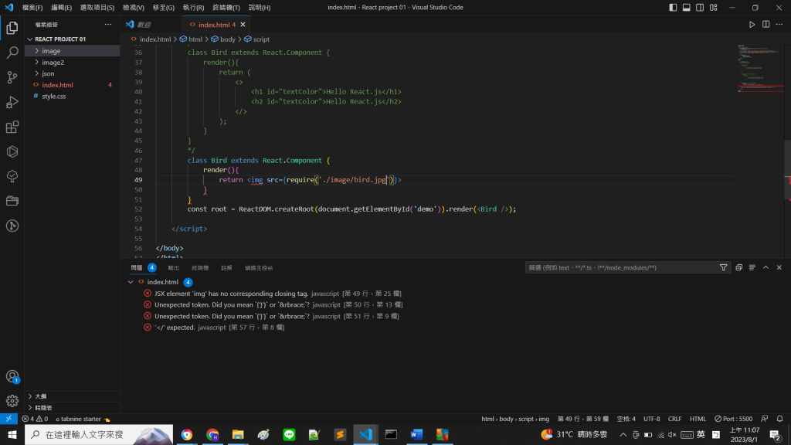Switch to Terminal tab in panel
The width and height of the screenshot is (791, 445).
[x=200, y=268]
